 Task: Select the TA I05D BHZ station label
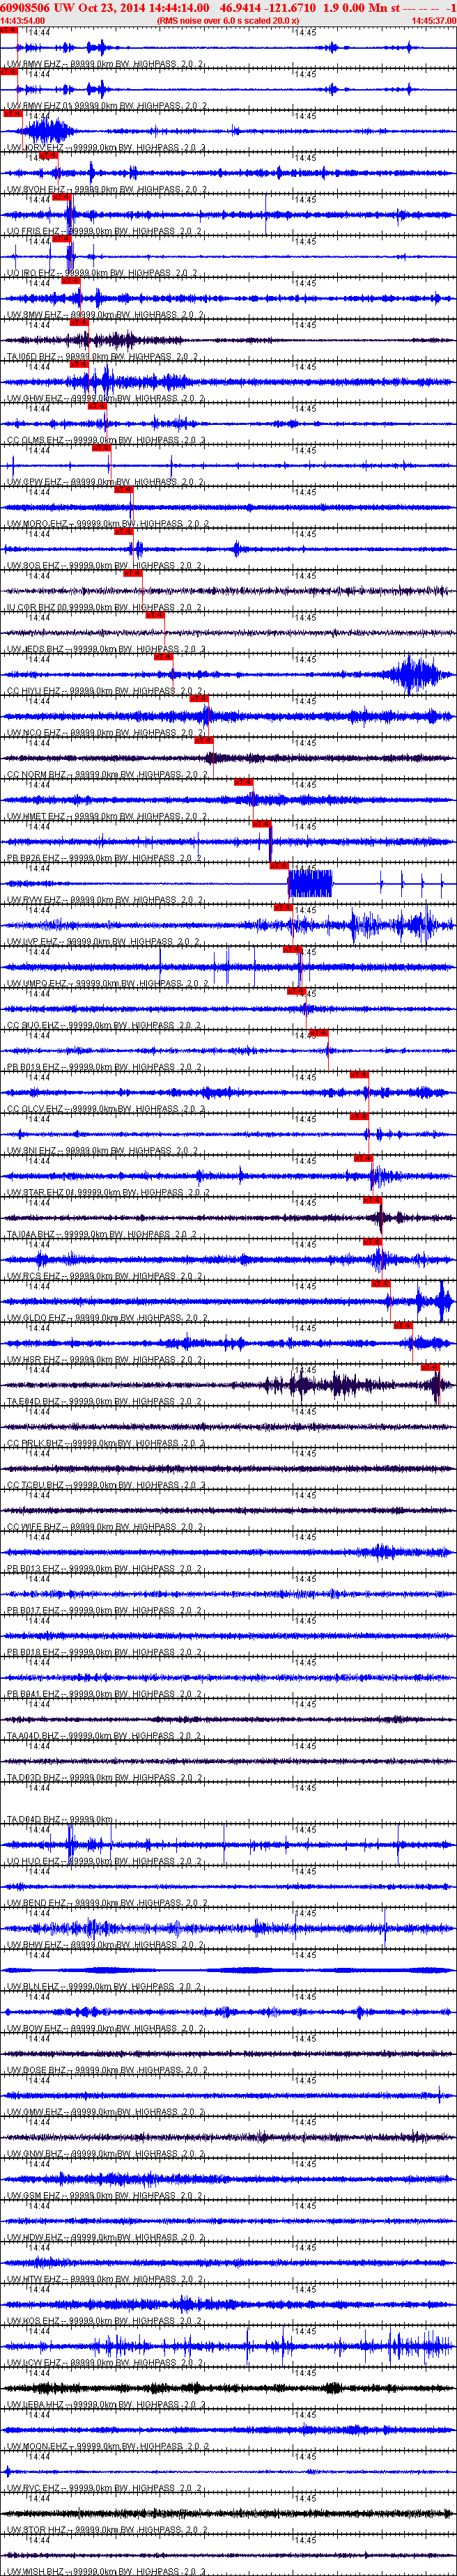click(103, 357)
